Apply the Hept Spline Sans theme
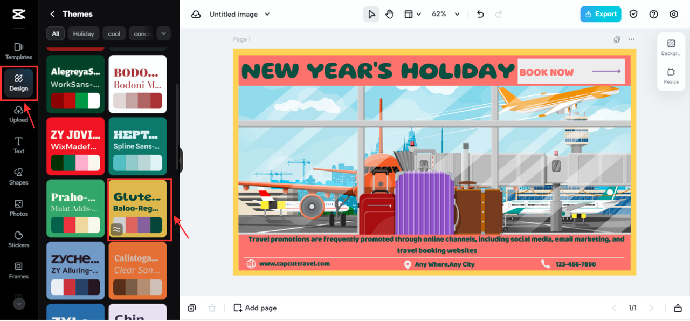This screenshot has width=690, height=321. [137, 146]
